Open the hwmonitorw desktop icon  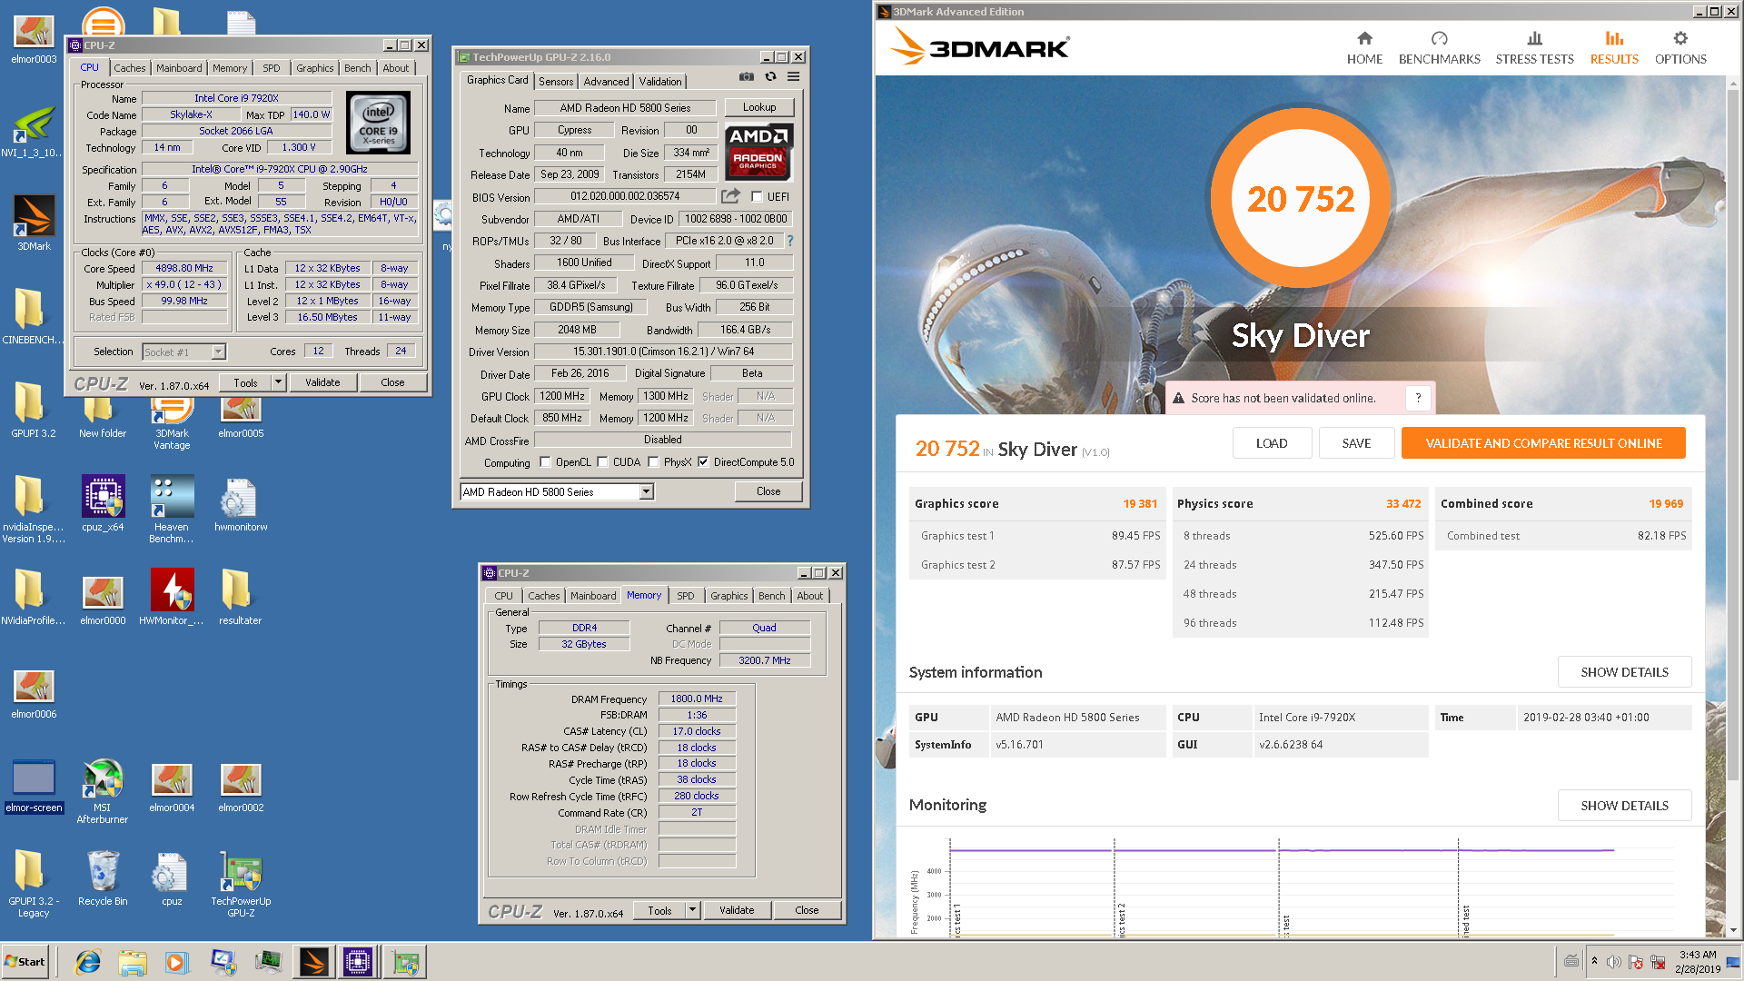tap(241, 504)
